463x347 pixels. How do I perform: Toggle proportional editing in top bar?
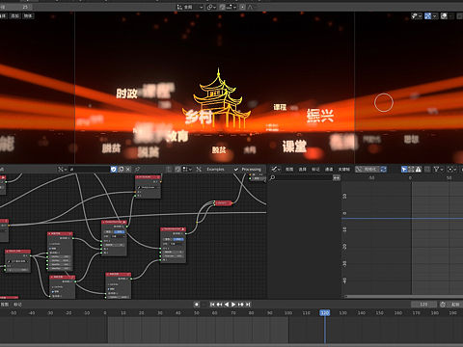pos(242,7)
